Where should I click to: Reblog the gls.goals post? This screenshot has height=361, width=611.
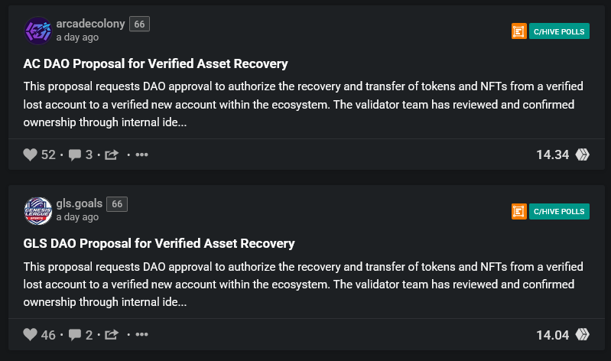point(111,334)
